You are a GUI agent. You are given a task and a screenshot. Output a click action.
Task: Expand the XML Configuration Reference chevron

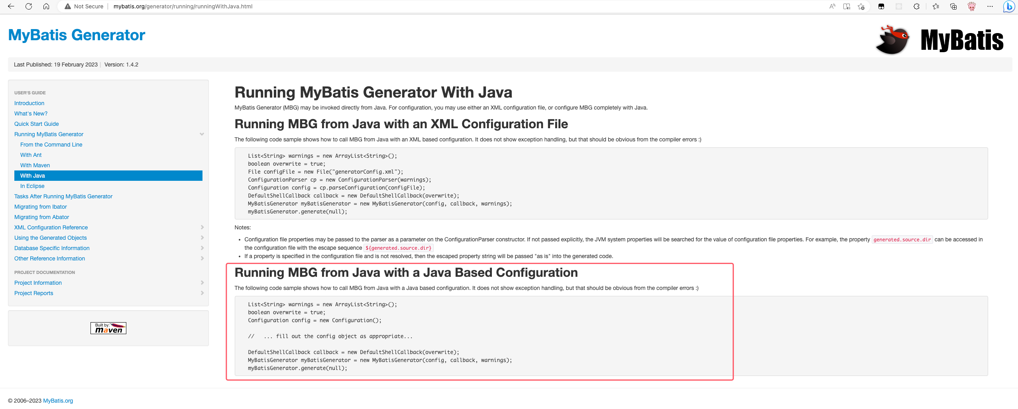202,227
